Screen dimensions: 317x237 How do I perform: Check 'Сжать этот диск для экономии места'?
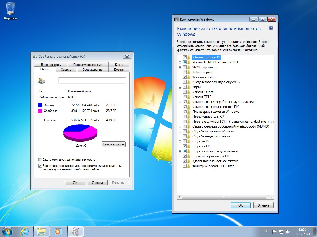point(40,160)
